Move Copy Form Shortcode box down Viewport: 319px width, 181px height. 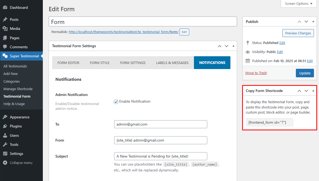306,91
